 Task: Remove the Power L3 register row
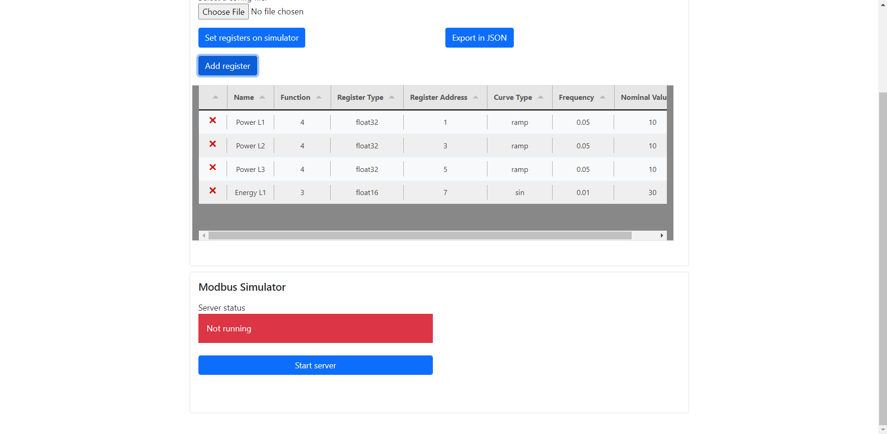pyautogui.click(x=213, y=167)
